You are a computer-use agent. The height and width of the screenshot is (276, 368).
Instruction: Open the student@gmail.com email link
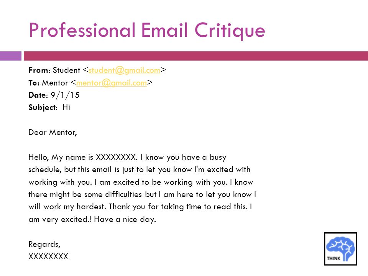124,70
